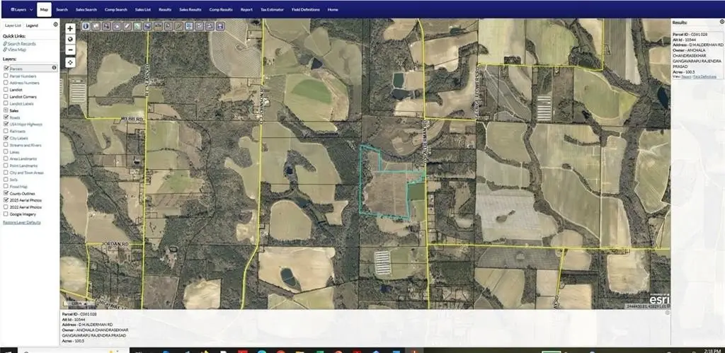This screenshot has width=725, height=353.
Task: Turn on the Flood Map layer checkbox
Action: tap(6, 186)
